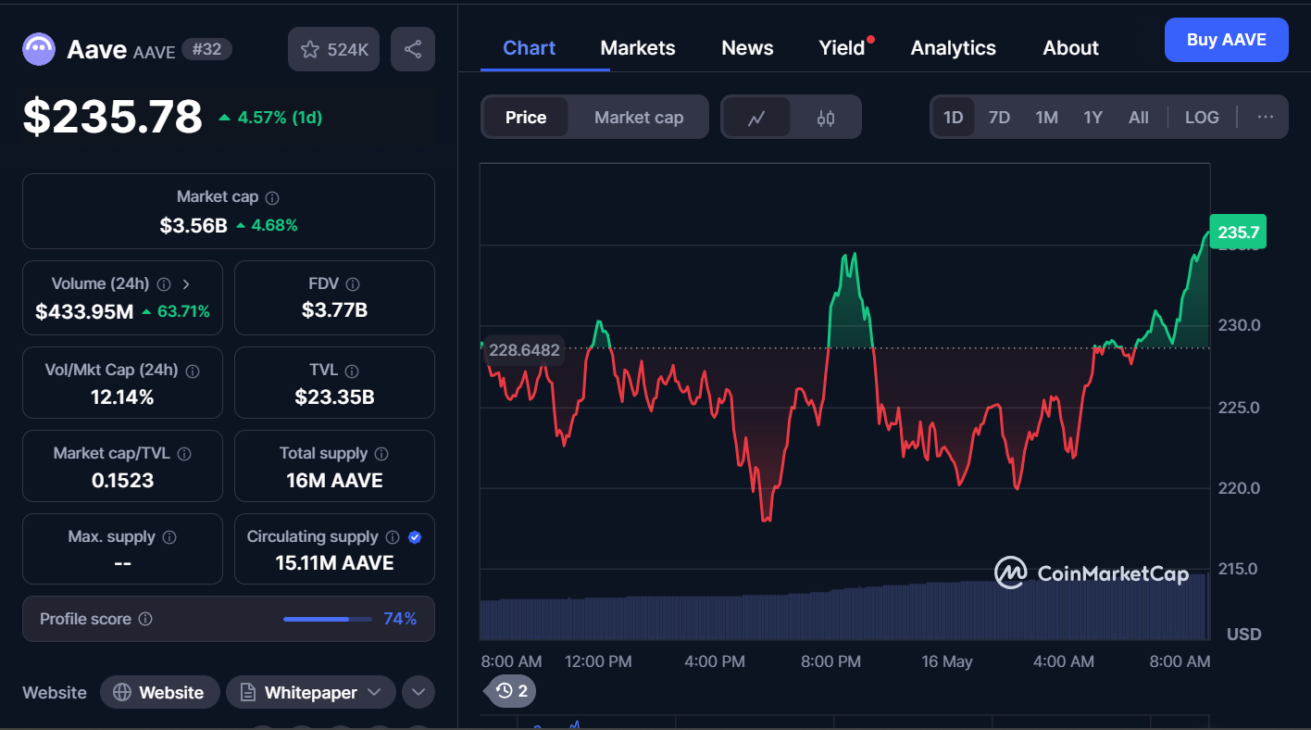1311x730 pixels.
Task: Switch to the News tab
Action: (x=747, y=48)
